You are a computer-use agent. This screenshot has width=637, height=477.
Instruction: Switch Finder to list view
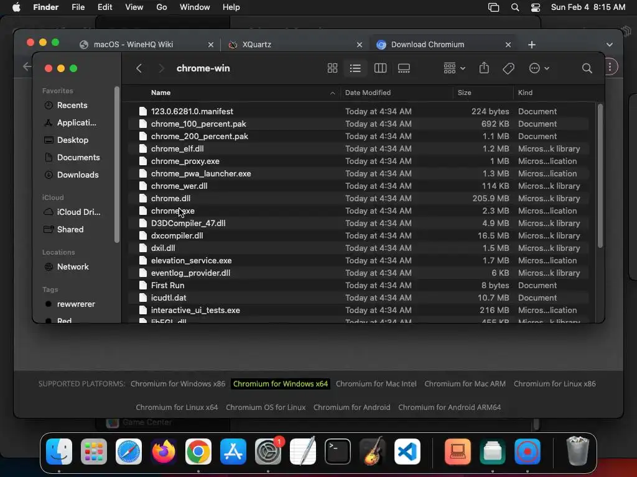coord(355,68)
